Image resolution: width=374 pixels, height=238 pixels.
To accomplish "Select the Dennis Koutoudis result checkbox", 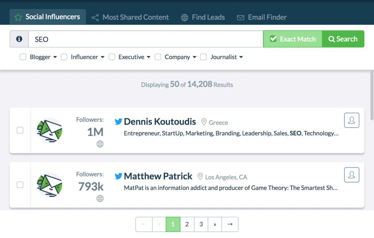I will point(20,130).
